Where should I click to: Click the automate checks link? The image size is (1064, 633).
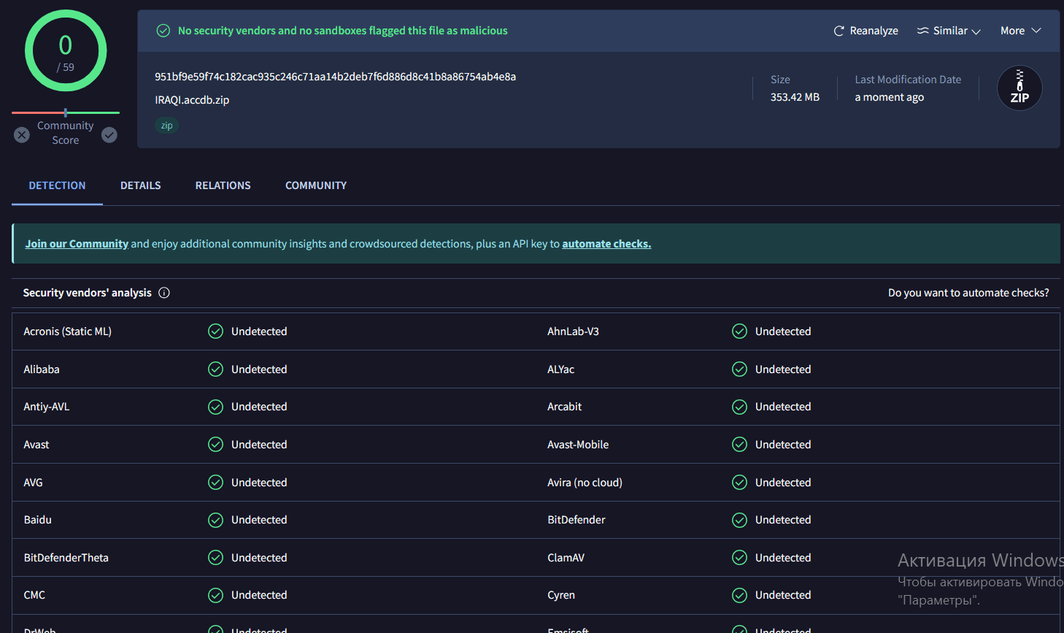(x=606, y=243)
